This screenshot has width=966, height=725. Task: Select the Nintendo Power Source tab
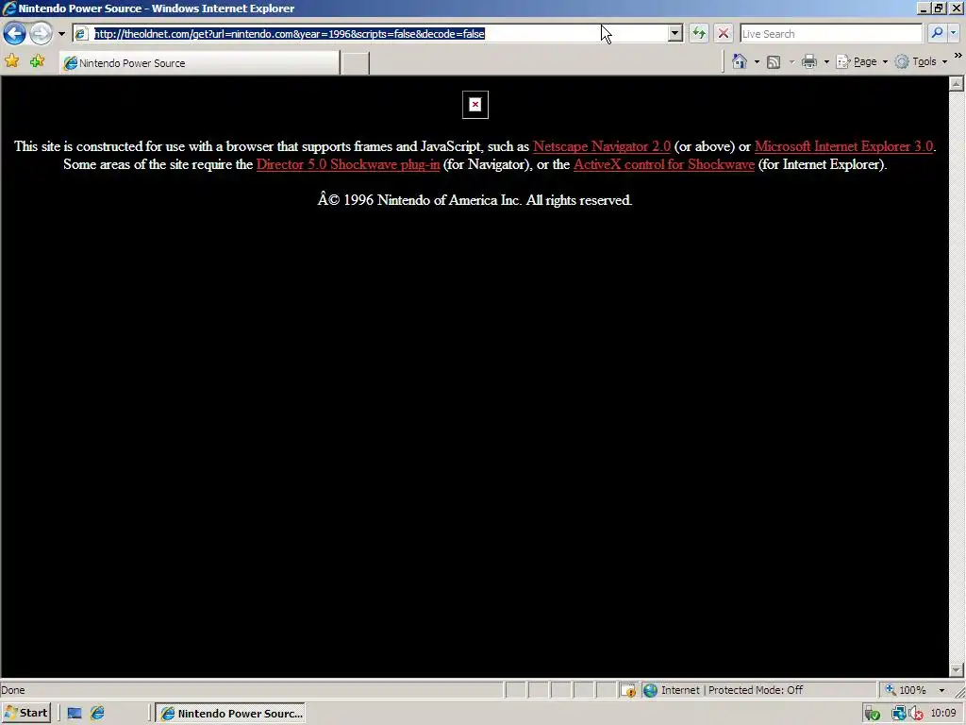pos(200,63)
